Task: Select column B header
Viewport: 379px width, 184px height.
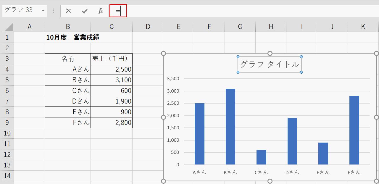Action: point(68,27)
